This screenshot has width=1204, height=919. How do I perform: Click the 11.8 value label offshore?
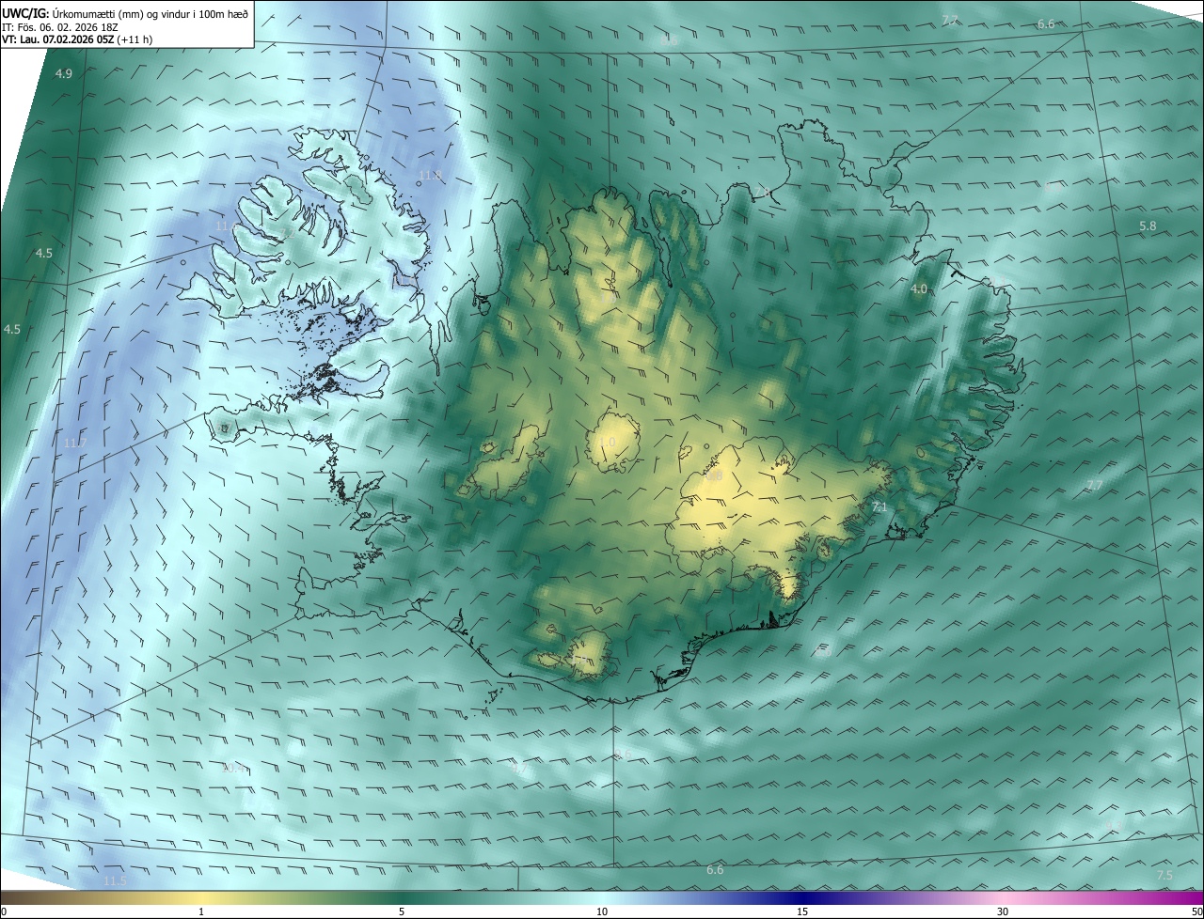[431, 176]
